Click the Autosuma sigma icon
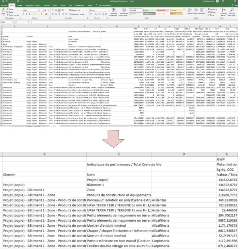Viewport: 238px width, 249px height. (x=208, y=9)
